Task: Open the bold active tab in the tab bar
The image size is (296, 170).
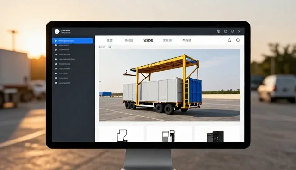Action: click(148, 40)
